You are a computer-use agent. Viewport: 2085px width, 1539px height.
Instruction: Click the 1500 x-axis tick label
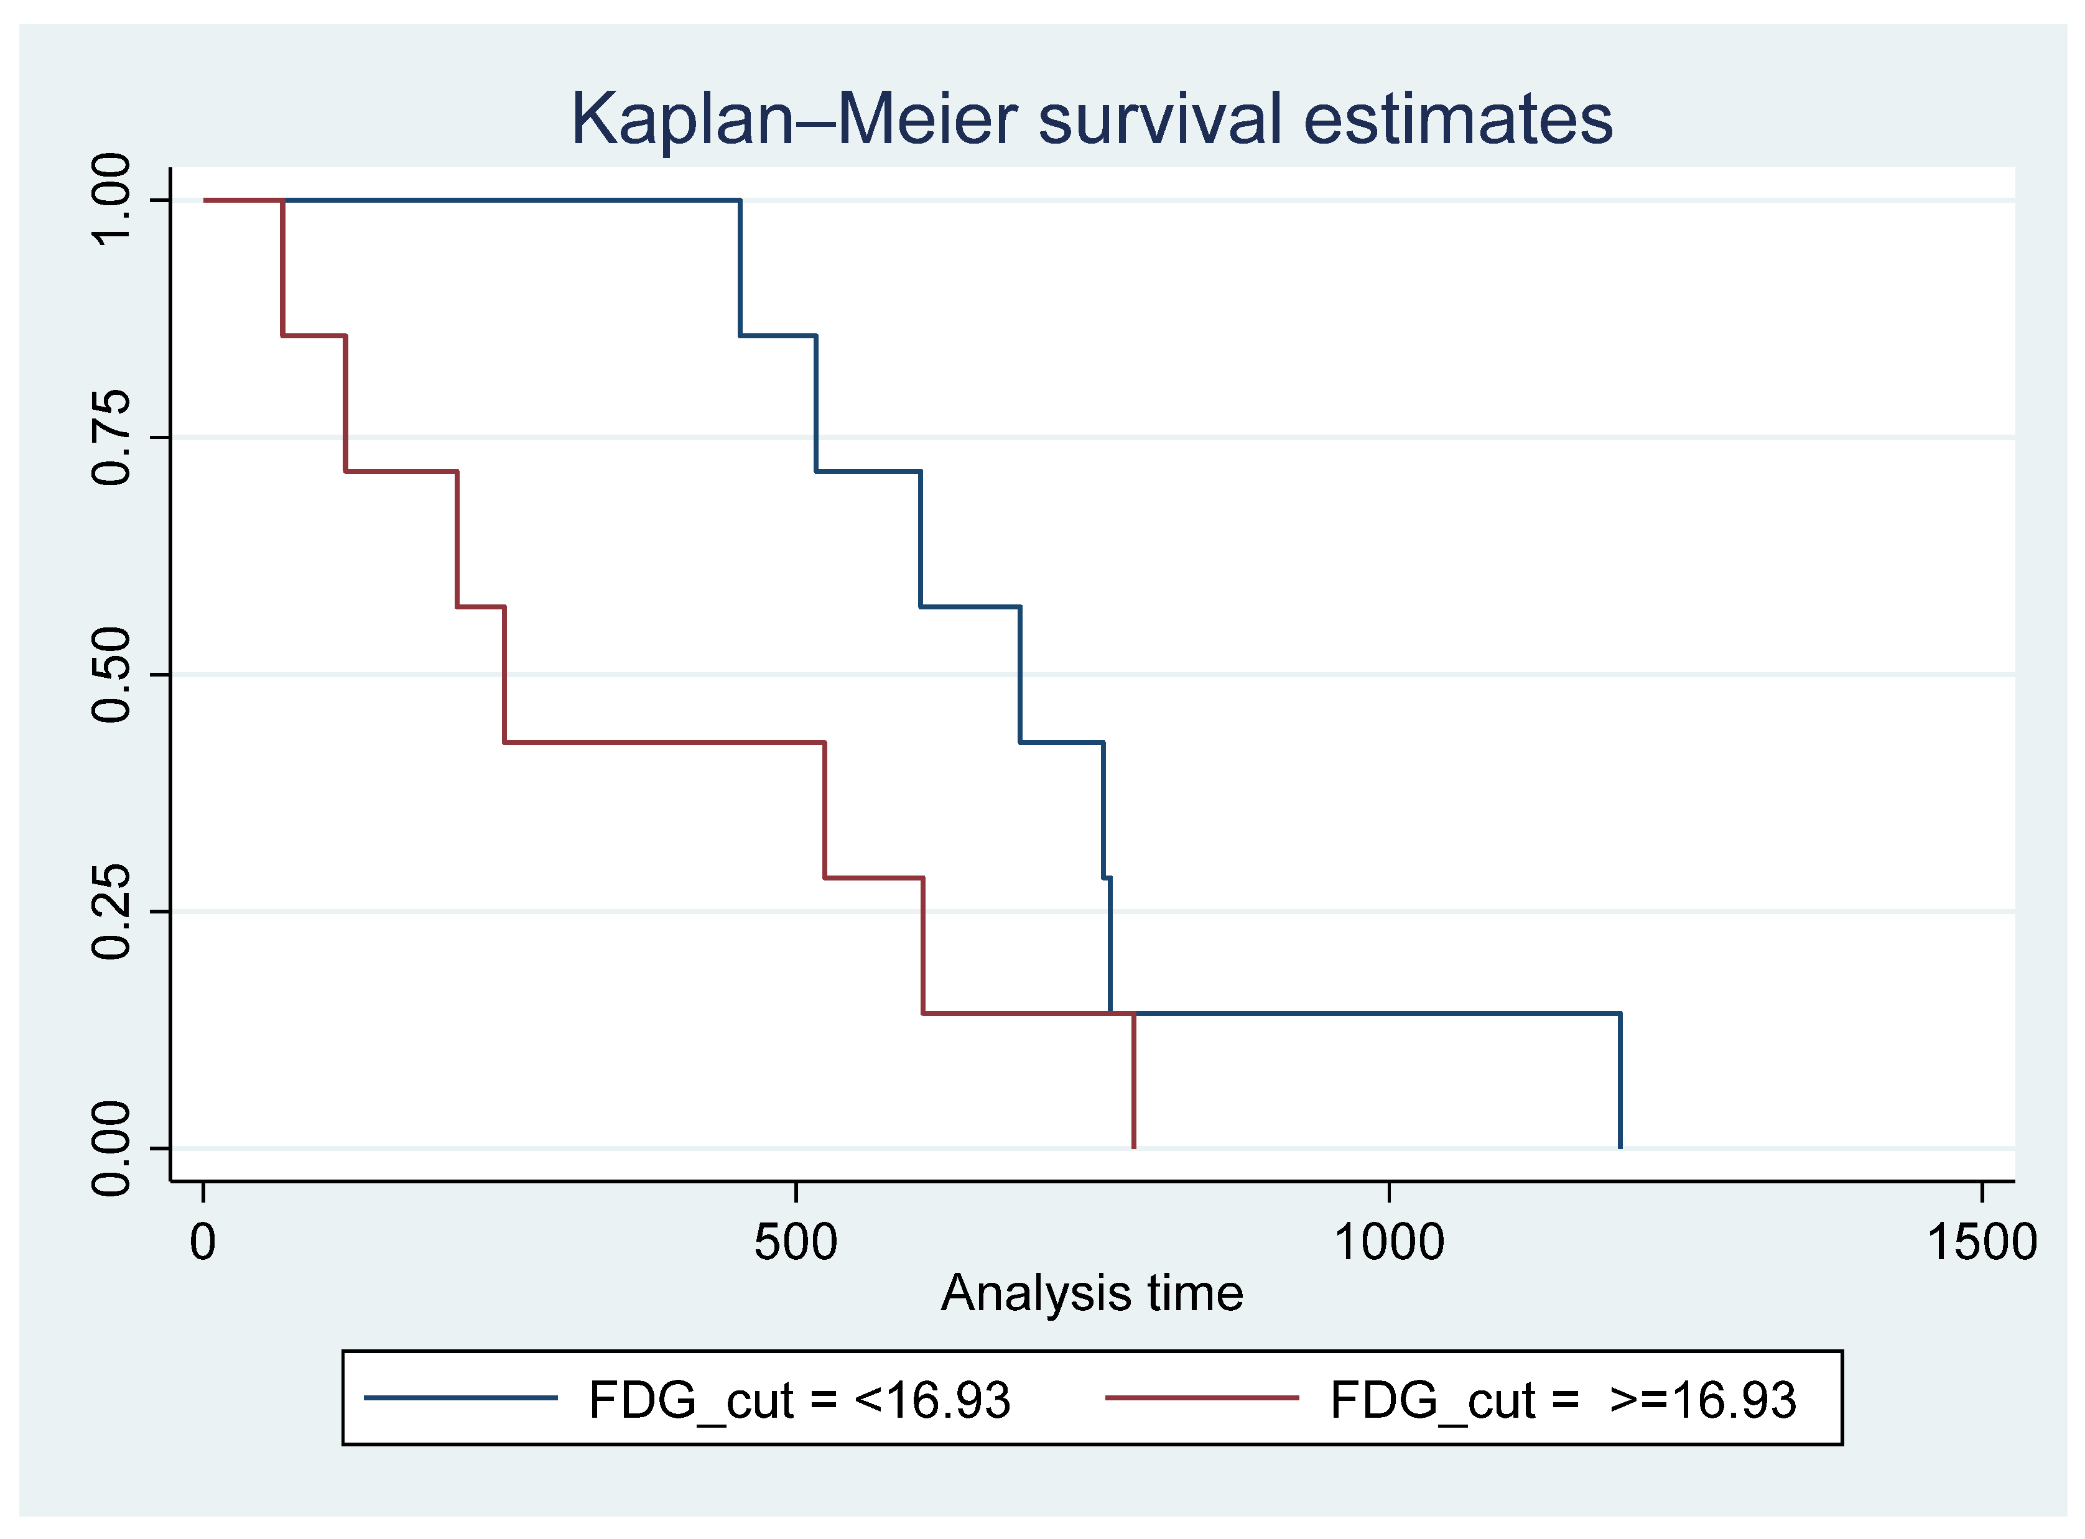click(x=1982, y=1243)
